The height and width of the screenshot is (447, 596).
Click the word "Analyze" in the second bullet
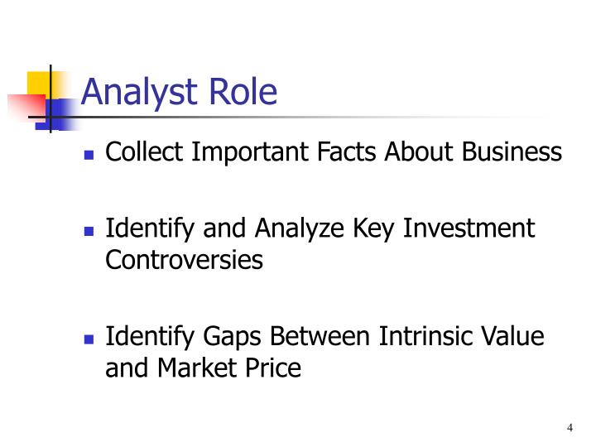(x=300, y=230)
